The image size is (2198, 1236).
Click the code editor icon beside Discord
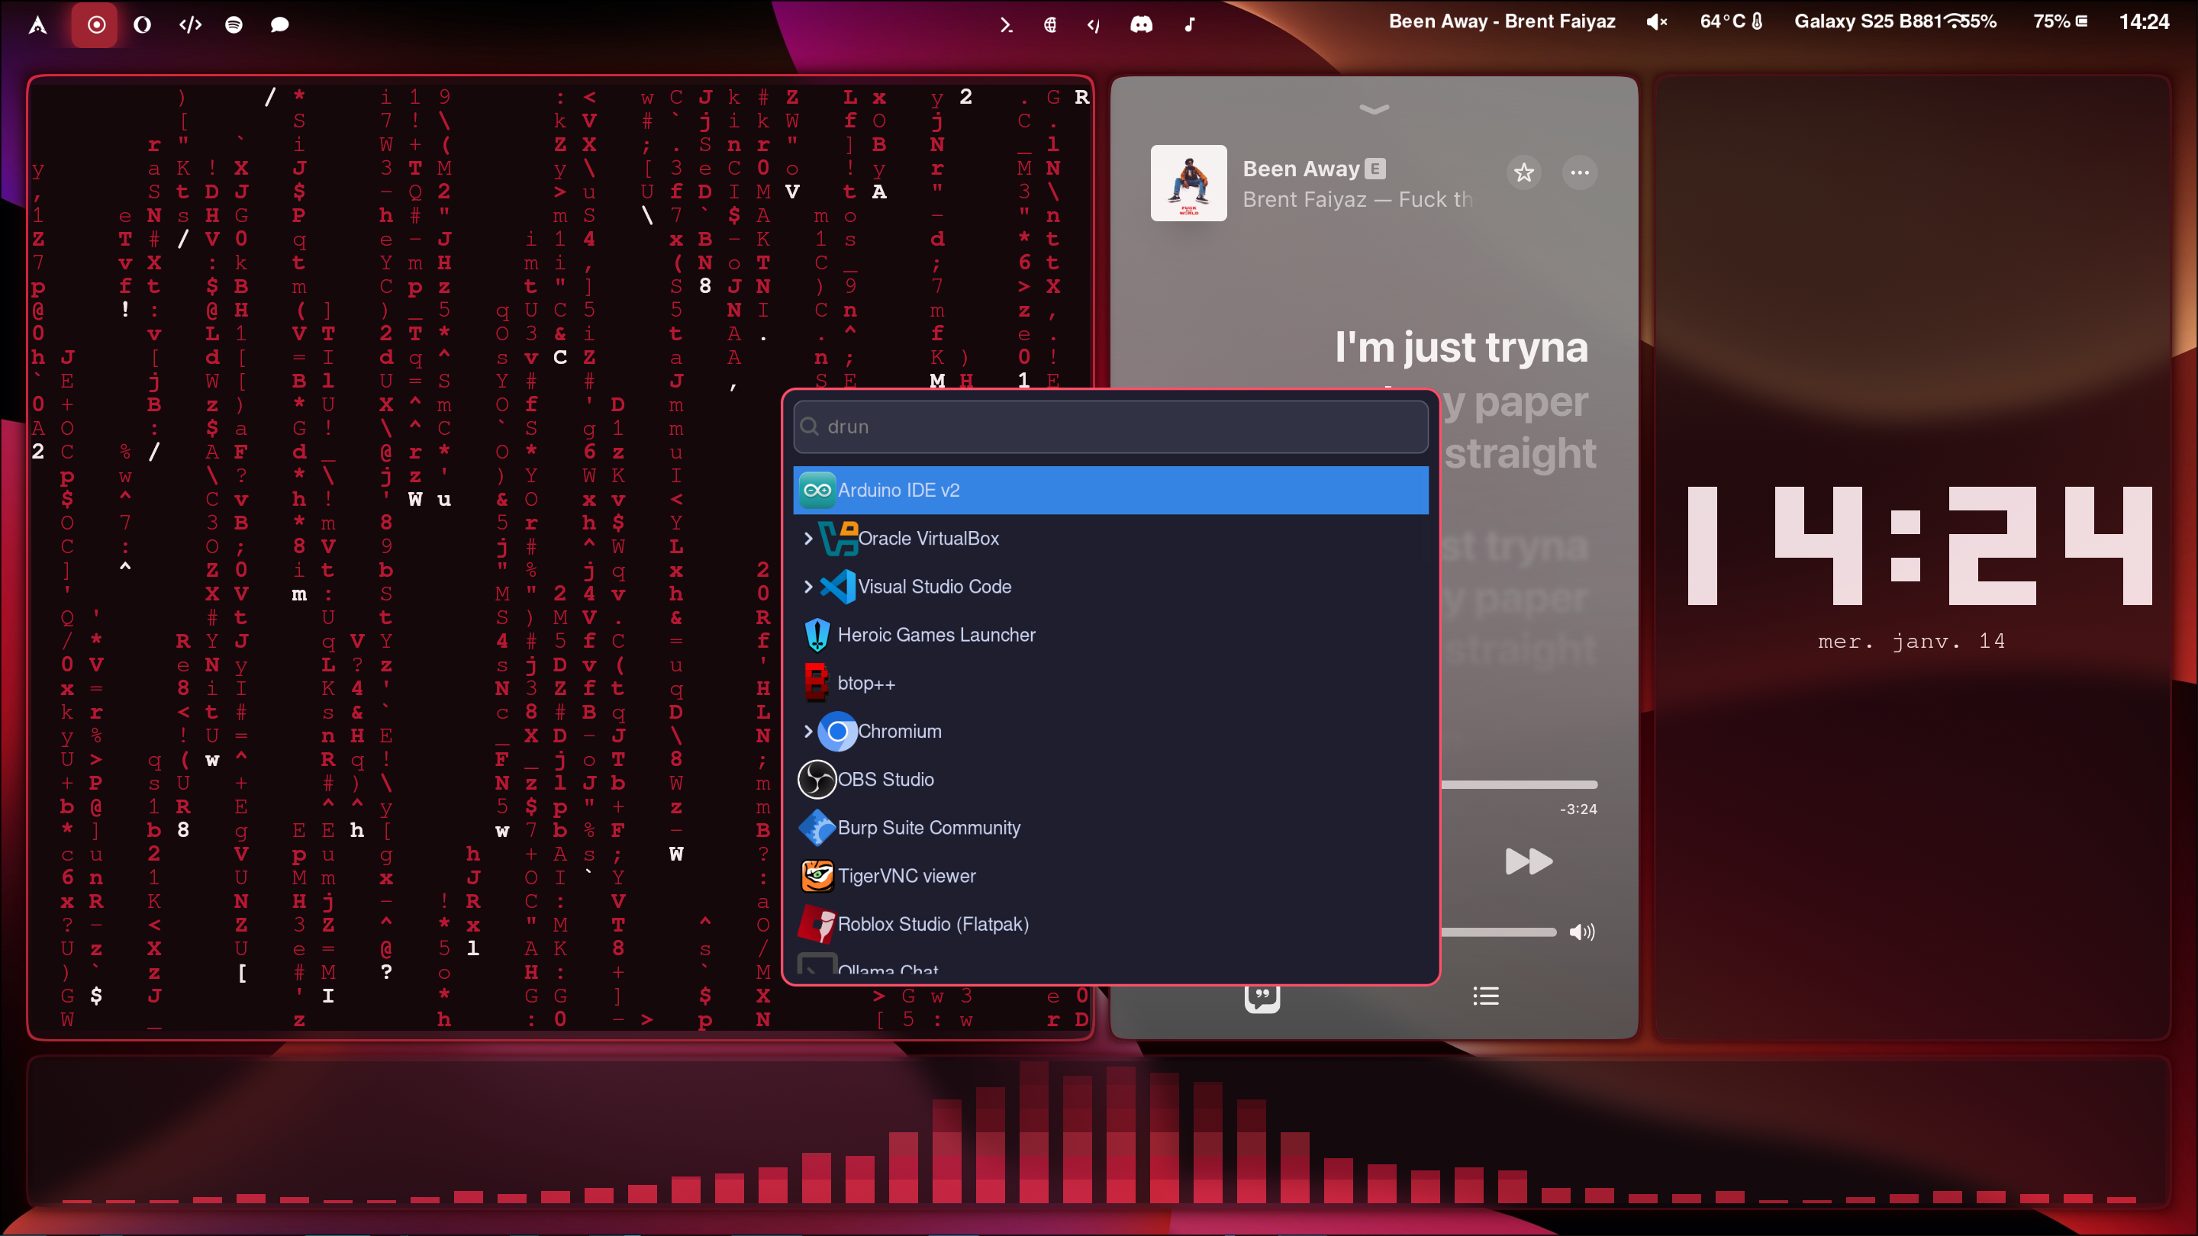click(1093, 24)
